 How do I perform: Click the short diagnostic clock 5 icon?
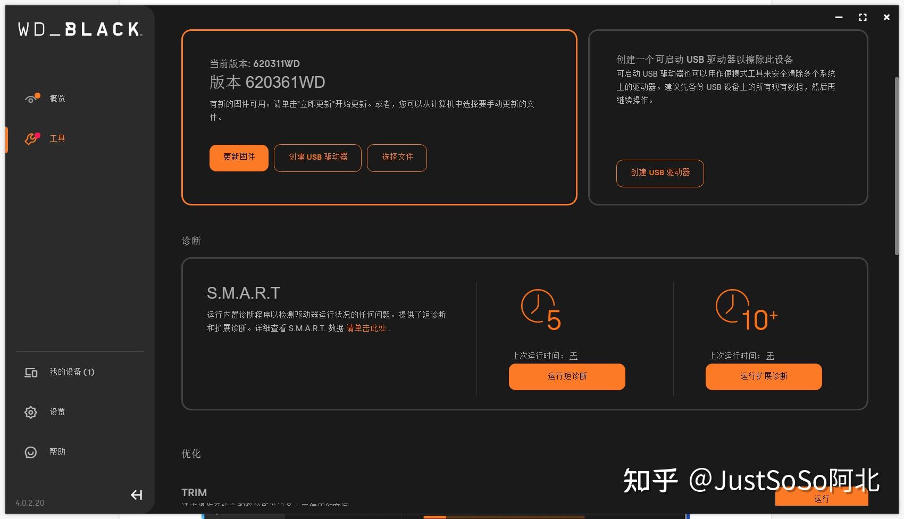click(x=541, y=310)
